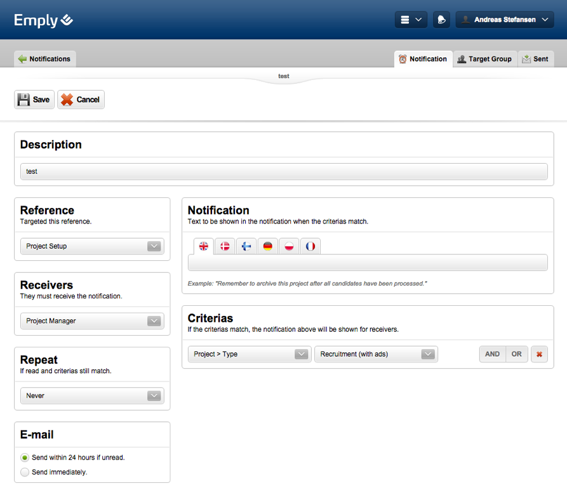Image resolution: width=567 pixels, height=488 pixels.
Task: Add an AND criteria condition
Action: 493,354
